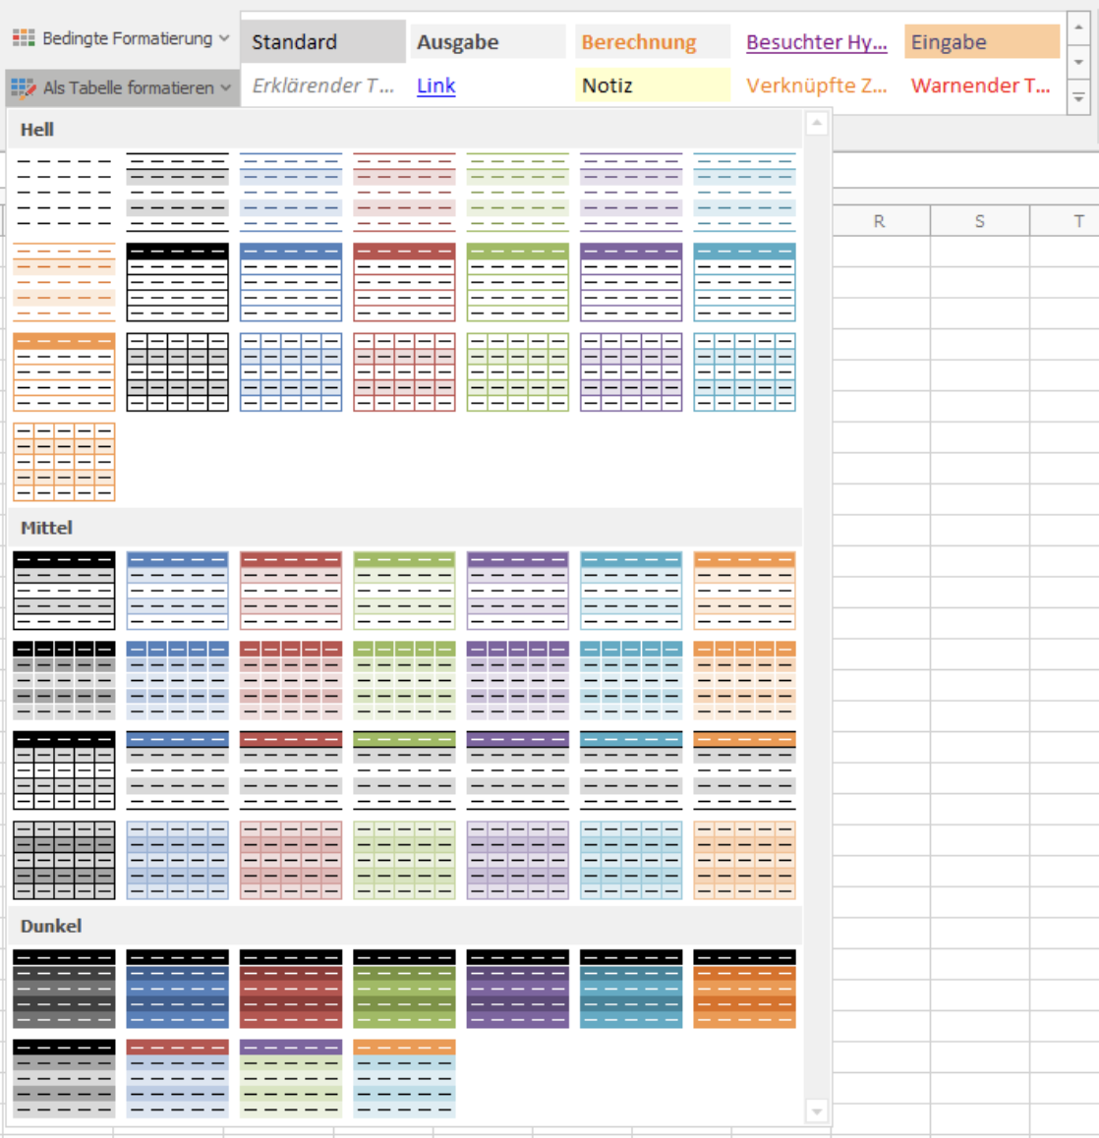Apply the Erklärender Text cell style
1099x1138 pixels.
click(x=323, y=85)
